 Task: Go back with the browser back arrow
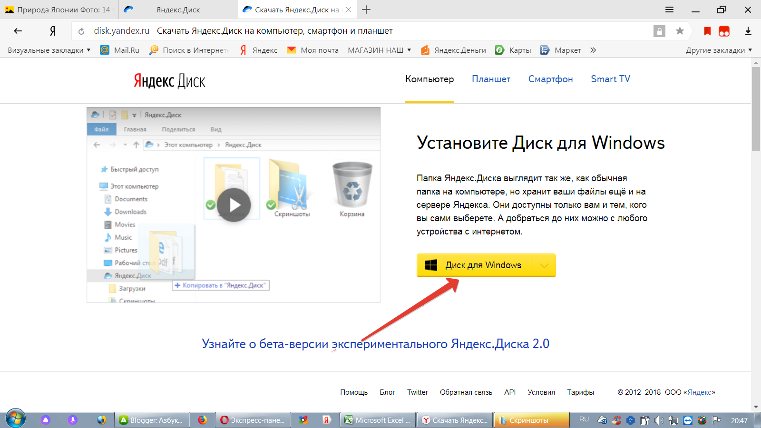[x=18, y=31]
